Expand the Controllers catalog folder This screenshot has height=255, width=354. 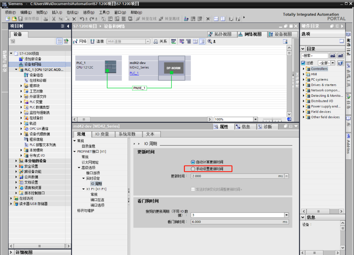[304, 69]
